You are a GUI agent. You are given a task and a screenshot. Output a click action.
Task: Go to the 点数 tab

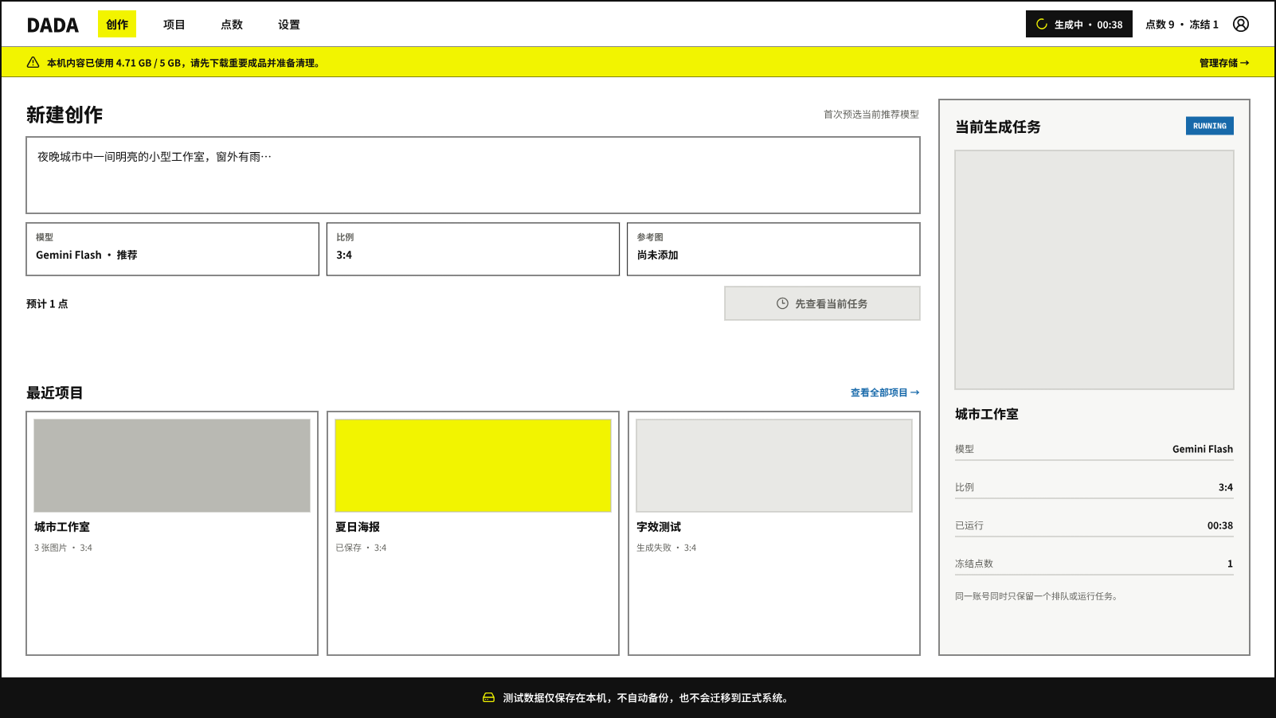pos(232,24)
